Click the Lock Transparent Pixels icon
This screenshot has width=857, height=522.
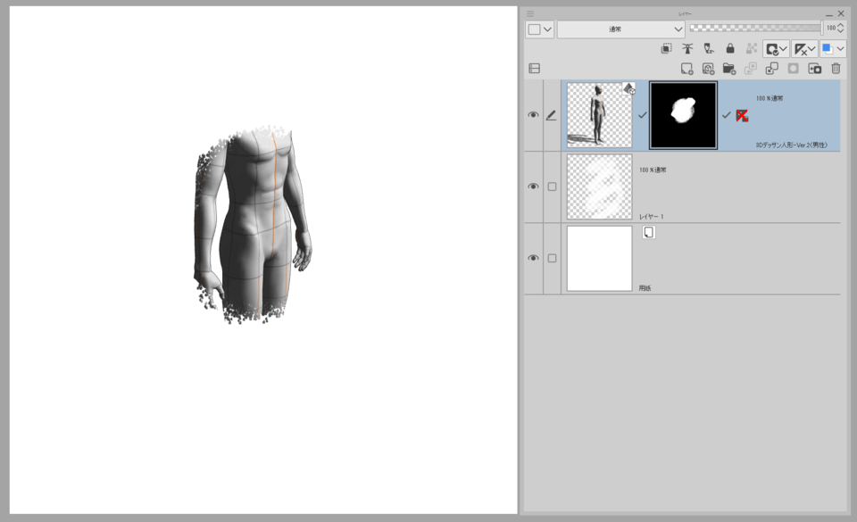[752, 48]
